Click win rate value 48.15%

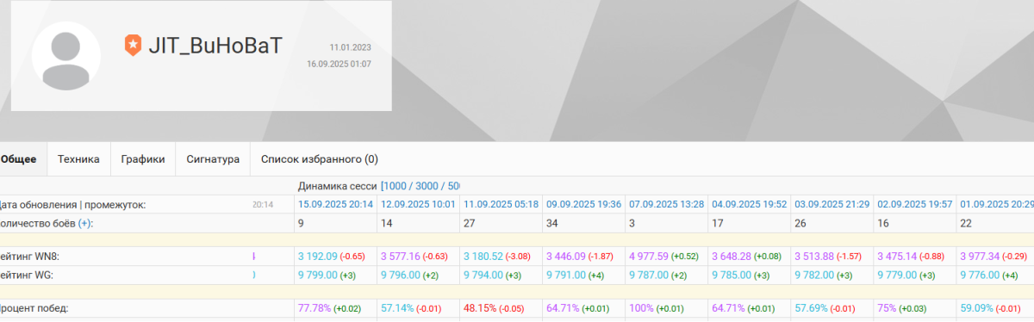coord(479,307)
